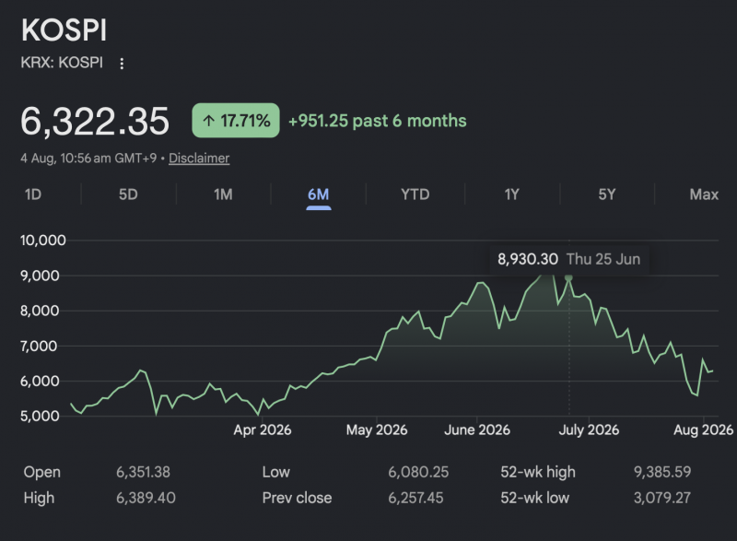The width and height of the screenshot is (737, 541).
Task: Click the Prev close value 6,257.45
Action: (415, 498)
